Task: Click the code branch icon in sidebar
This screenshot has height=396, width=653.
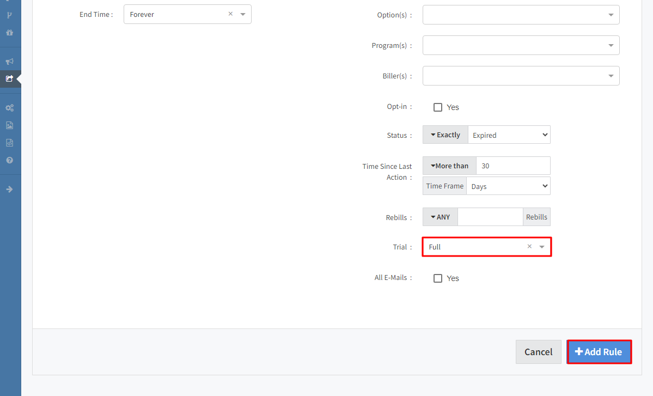Action: (9, 15)
